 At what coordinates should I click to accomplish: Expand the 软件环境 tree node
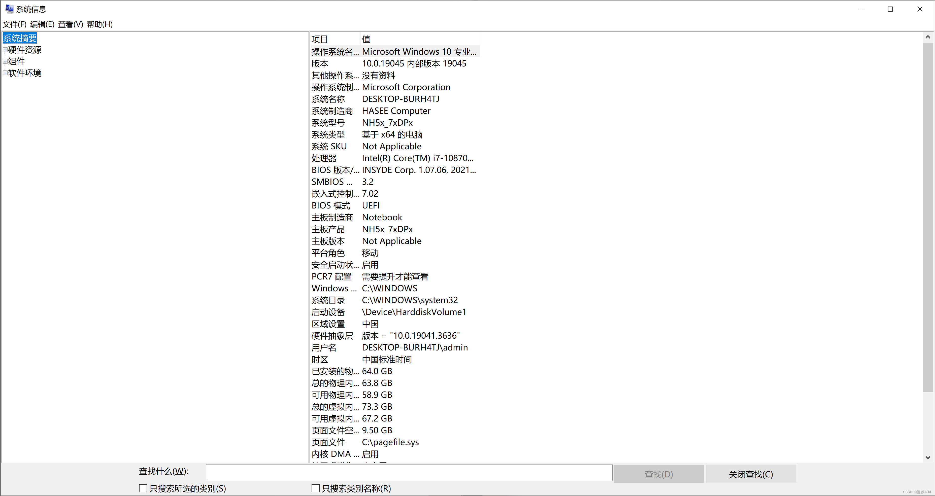pos(5,73)
